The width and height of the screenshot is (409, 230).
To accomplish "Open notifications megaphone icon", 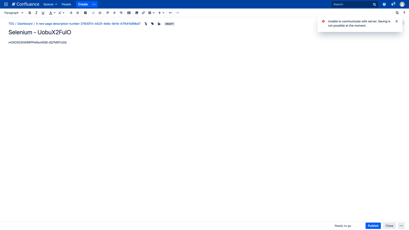I will click(393, 4).
